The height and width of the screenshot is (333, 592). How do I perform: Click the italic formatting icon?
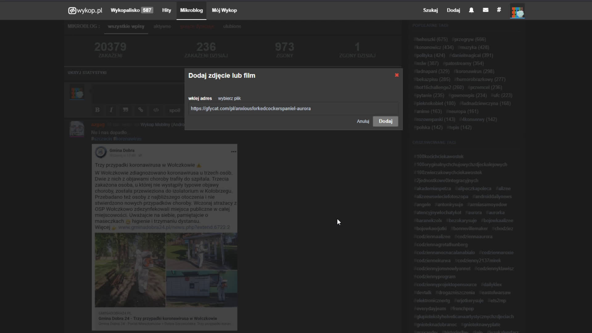click(111, 110)
